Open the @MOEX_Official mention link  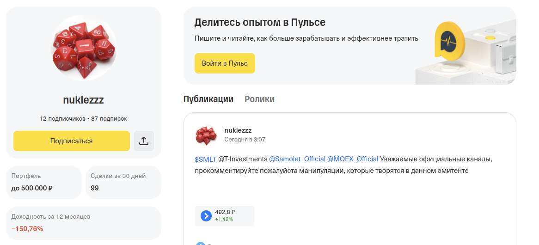coord(353,159)
